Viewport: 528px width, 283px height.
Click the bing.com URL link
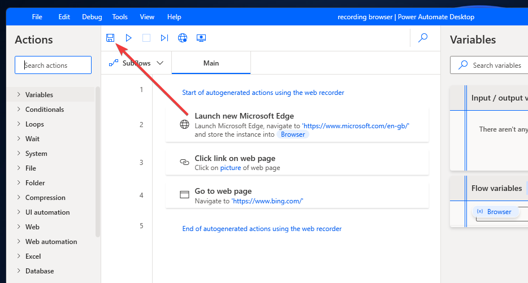pyautogui.click(x=267, y=201)
